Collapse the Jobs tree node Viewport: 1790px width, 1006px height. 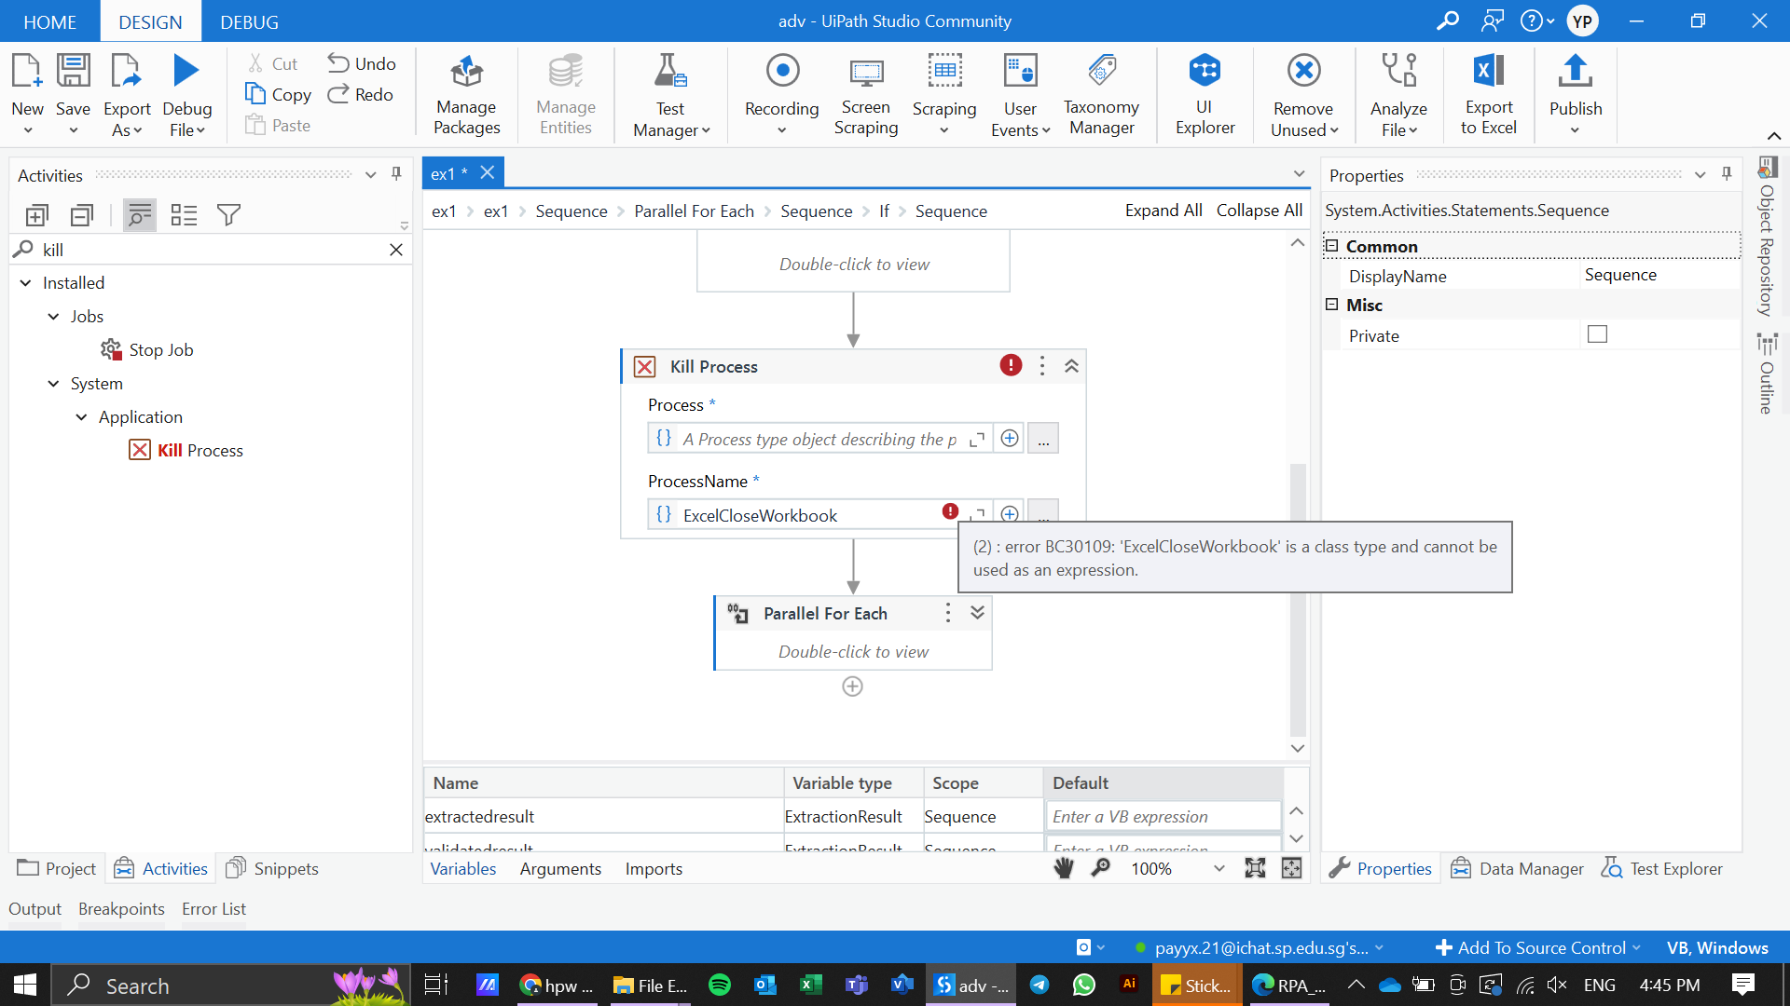[53, 317]
